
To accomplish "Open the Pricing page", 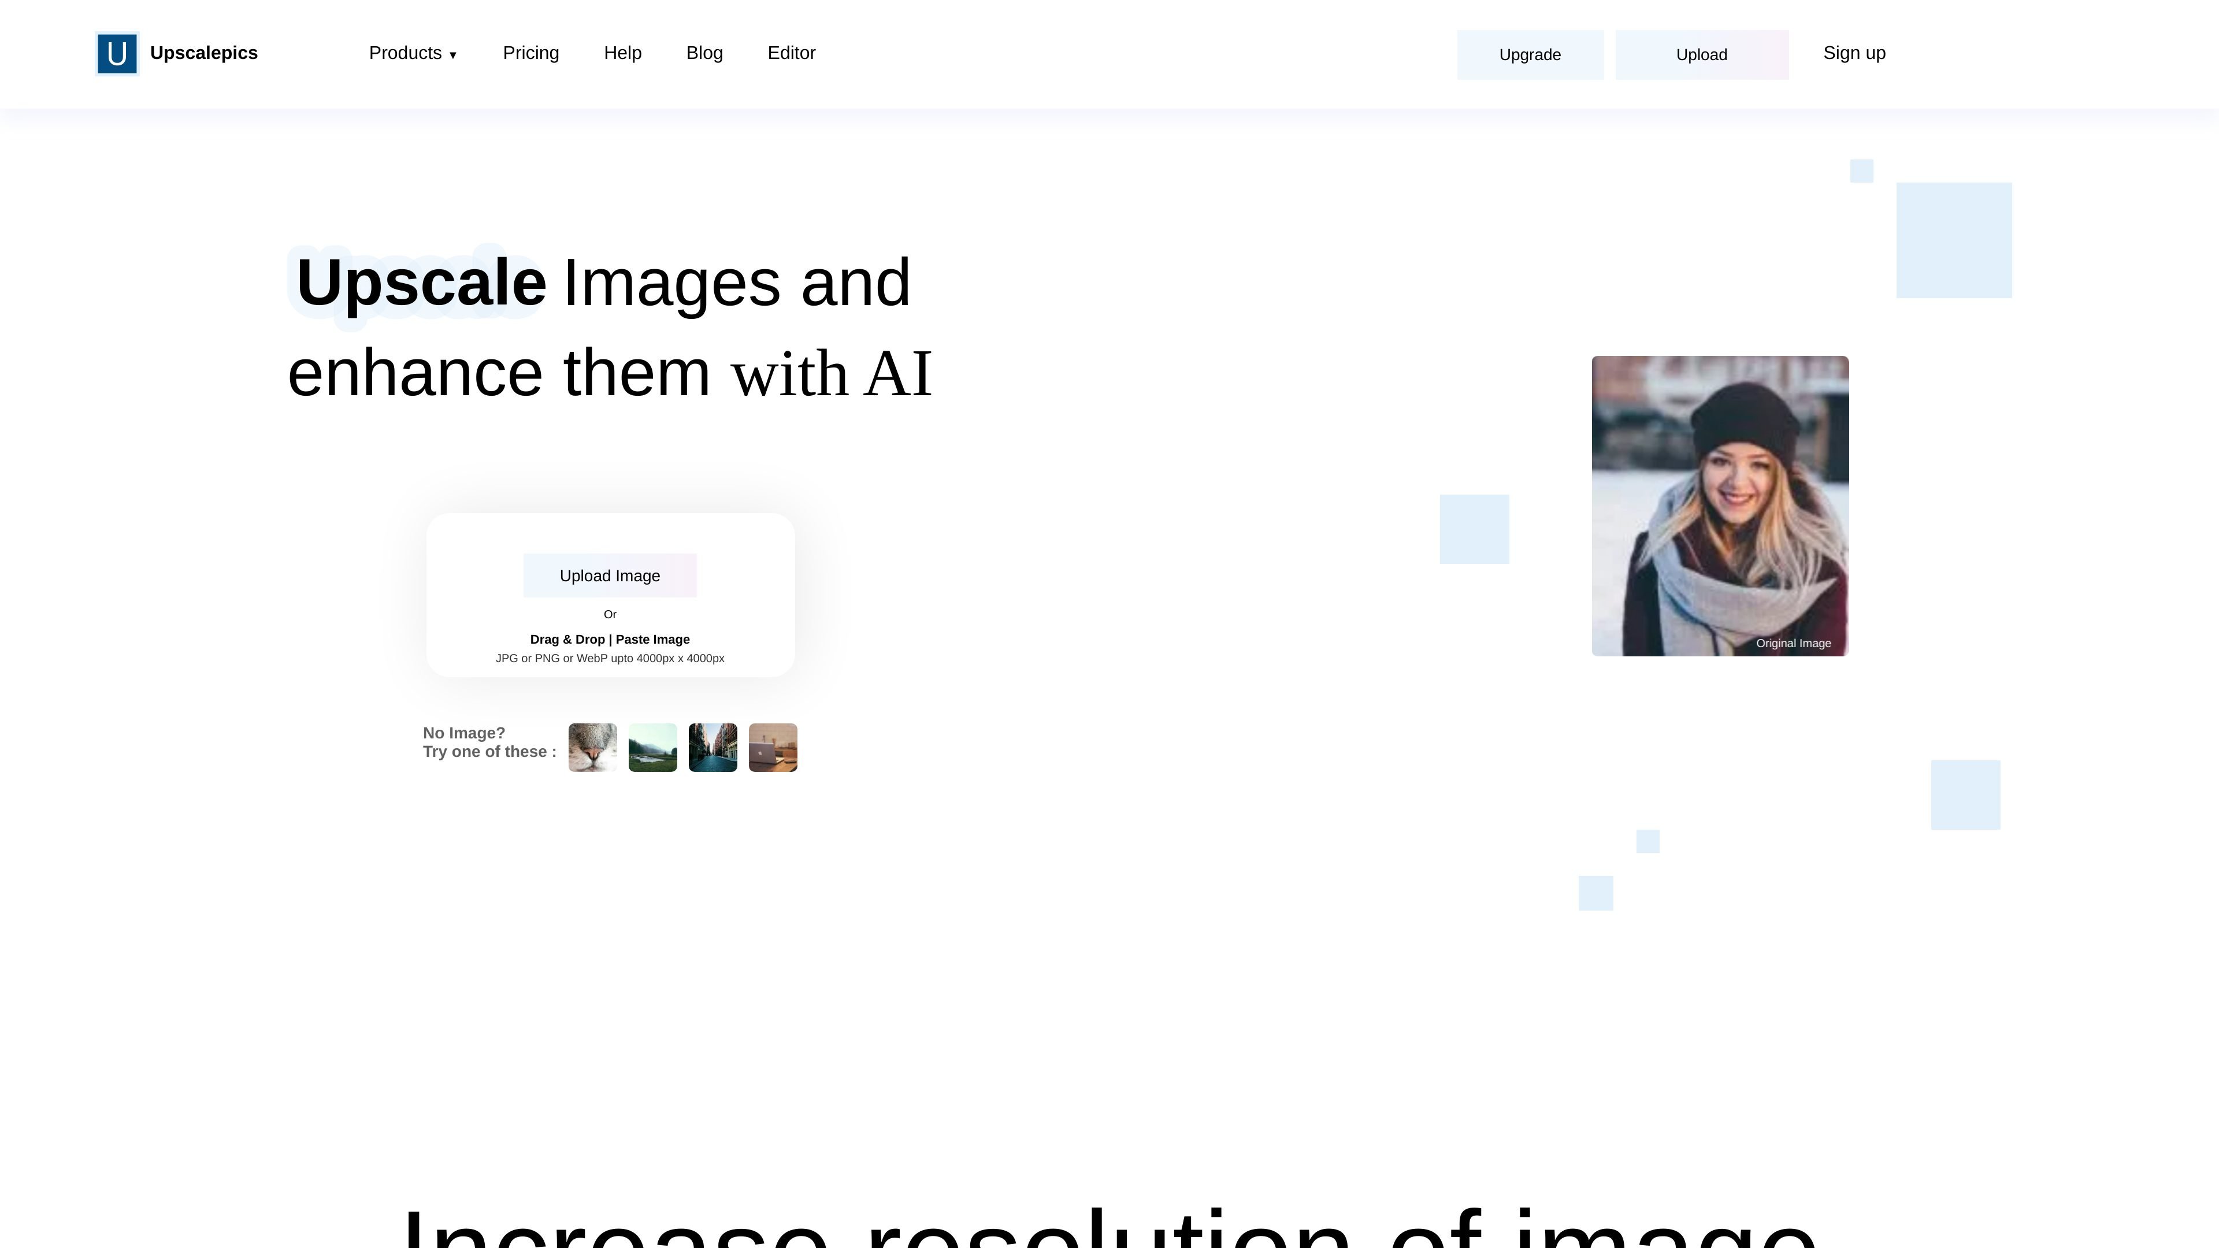I will point(530,53).
